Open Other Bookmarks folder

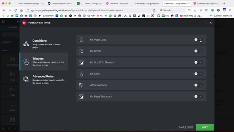tap(223, 16)
